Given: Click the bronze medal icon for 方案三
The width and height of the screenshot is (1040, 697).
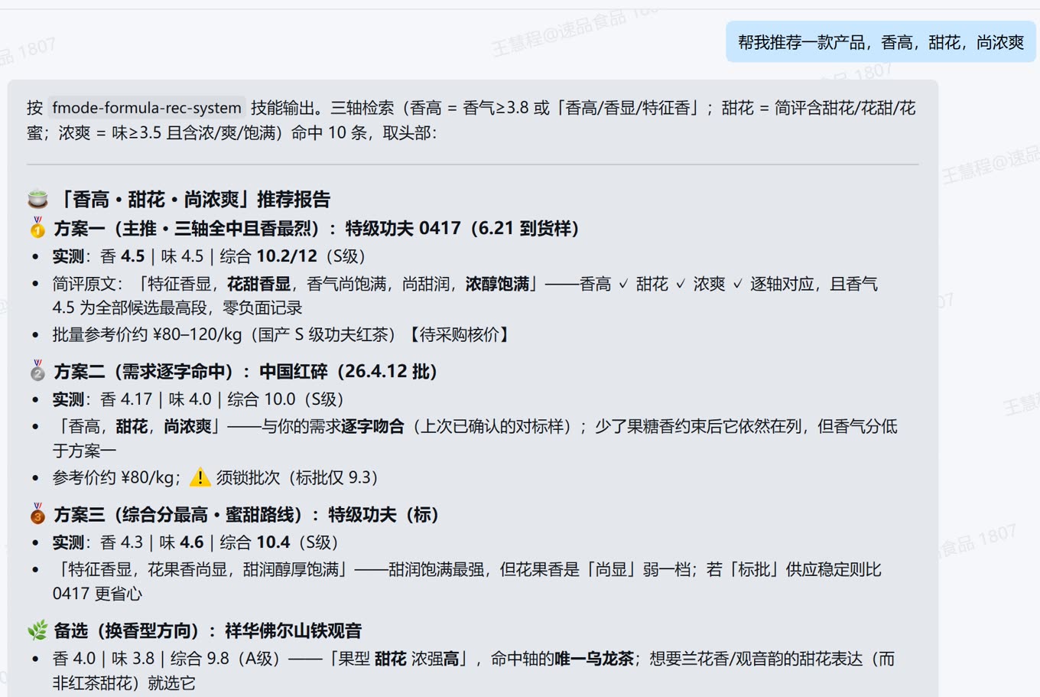Looking at the screenshot, I should pos(37,514).
